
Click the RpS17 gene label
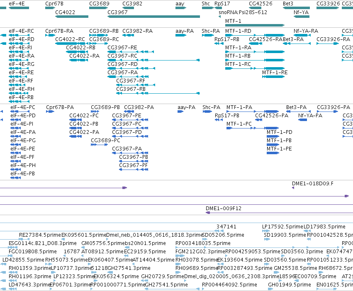222,4
